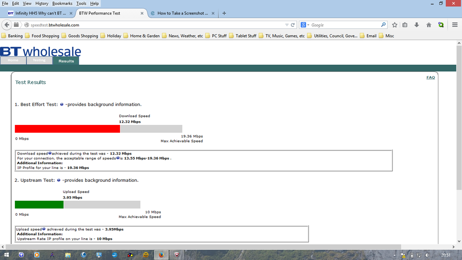Viewport: 462px width, 260px height.
Task: Click the red download speed bar
Action: click(68, 129)
